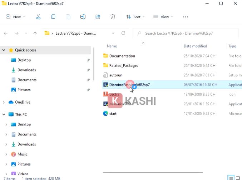Collapse the Quick access section
Viewport: 242px width, 180px height.
click(x=4, y=50)
